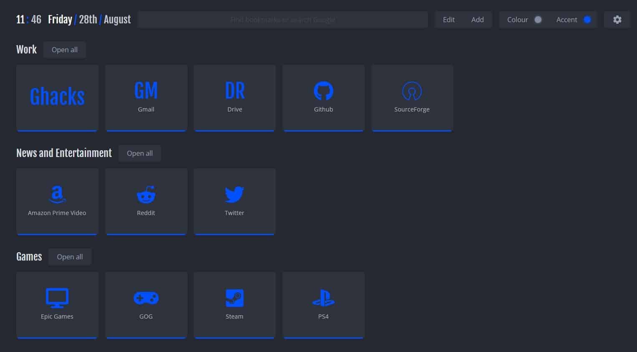Click the Reddit alien icon

coord(146,194)
